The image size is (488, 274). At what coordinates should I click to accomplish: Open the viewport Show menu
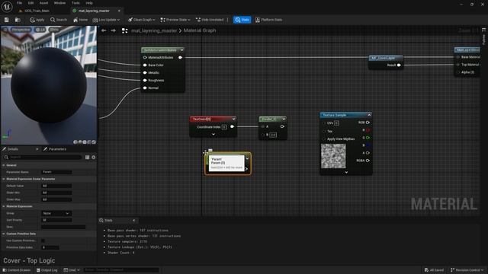coord(54,30)
